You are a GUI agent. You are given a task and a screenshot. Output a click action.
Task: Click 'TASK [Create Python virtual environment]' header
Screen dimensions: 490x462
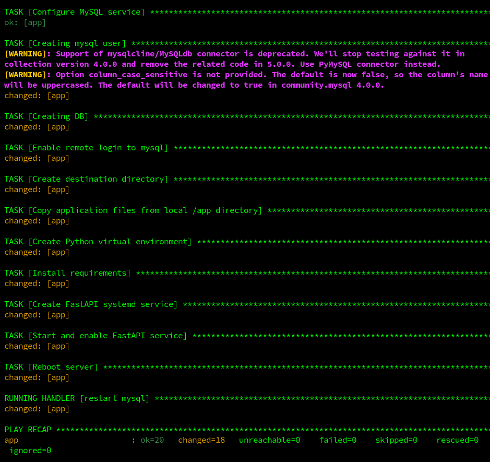pos(98,242)
